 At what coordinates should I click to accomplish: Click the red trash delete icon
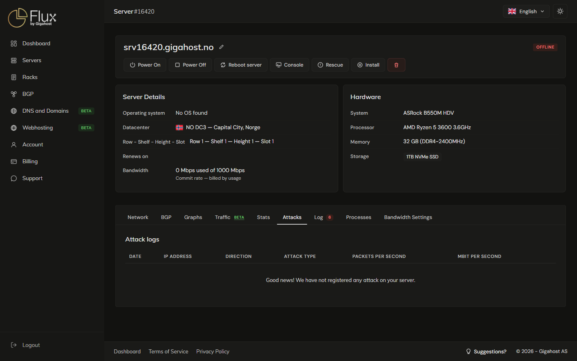pos(396,65)
